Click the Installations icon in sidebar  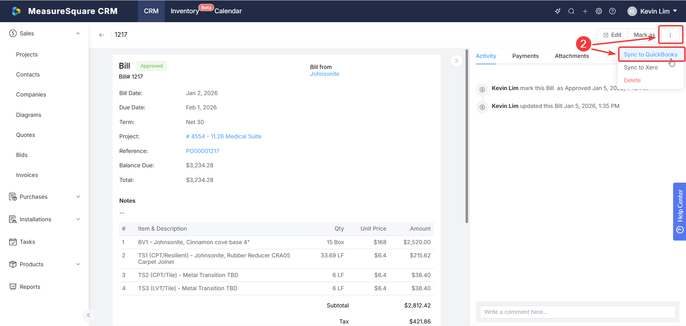point(13,219)
